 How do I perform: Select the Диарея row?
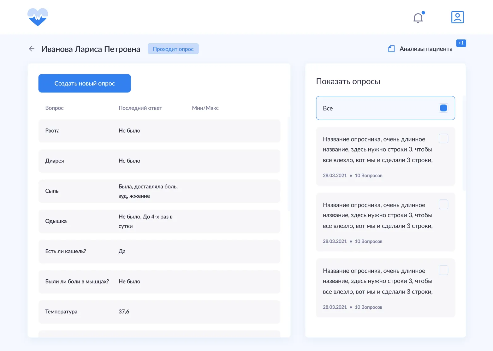[159, 161]
